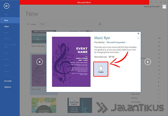Click the Home breadcrumb text
The image size is (168, 116).
point(33,24)
